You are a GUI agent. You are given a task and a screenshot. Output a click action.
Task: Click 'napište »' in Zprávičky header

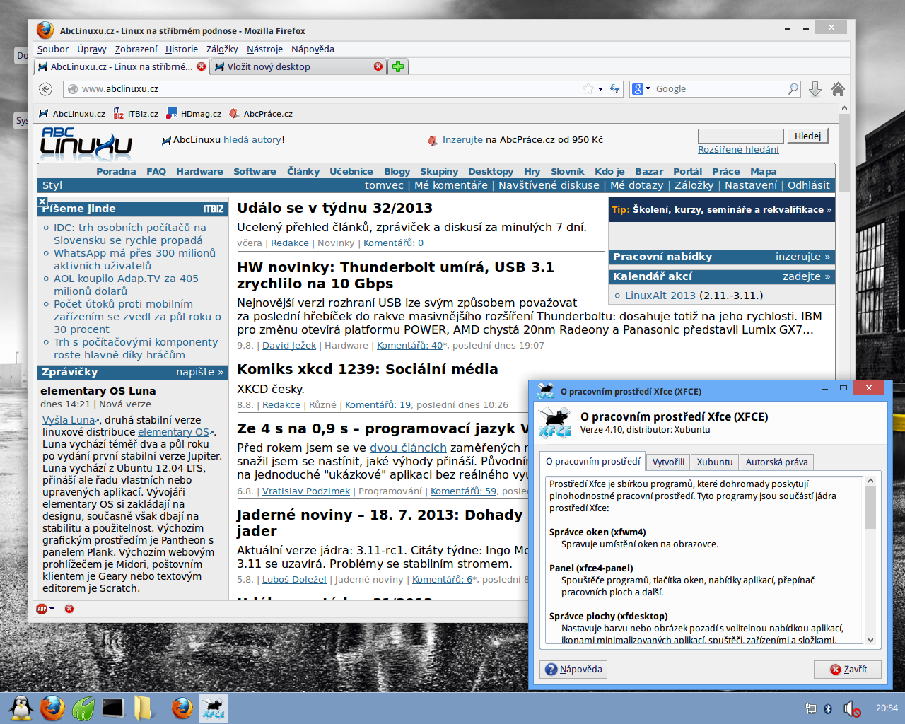200,372
